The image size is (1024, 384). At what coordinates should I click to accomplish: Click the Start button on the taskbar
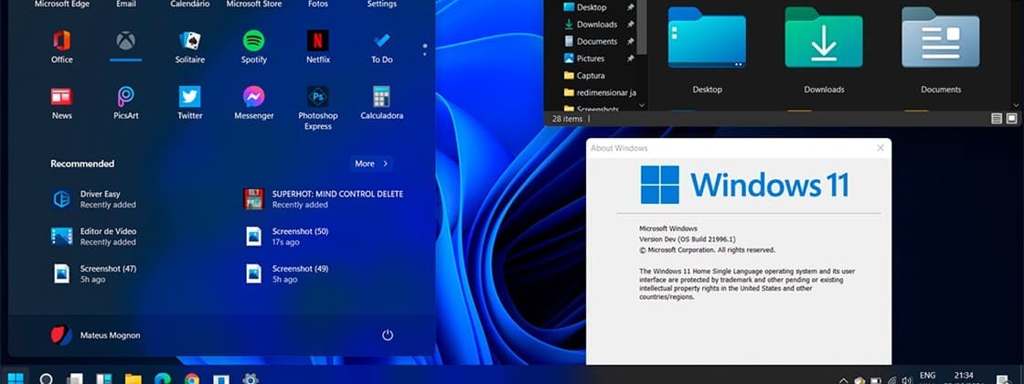click(15, 379)
